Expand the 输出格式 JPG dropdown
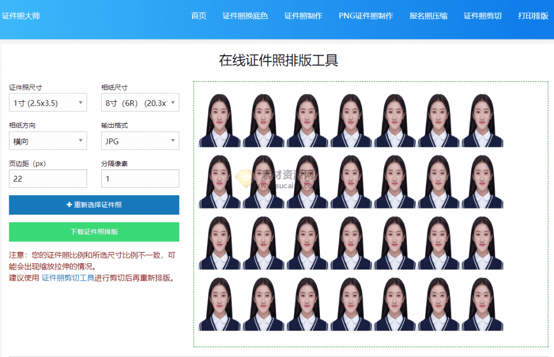The image size is (554, 357). [140, 141]
